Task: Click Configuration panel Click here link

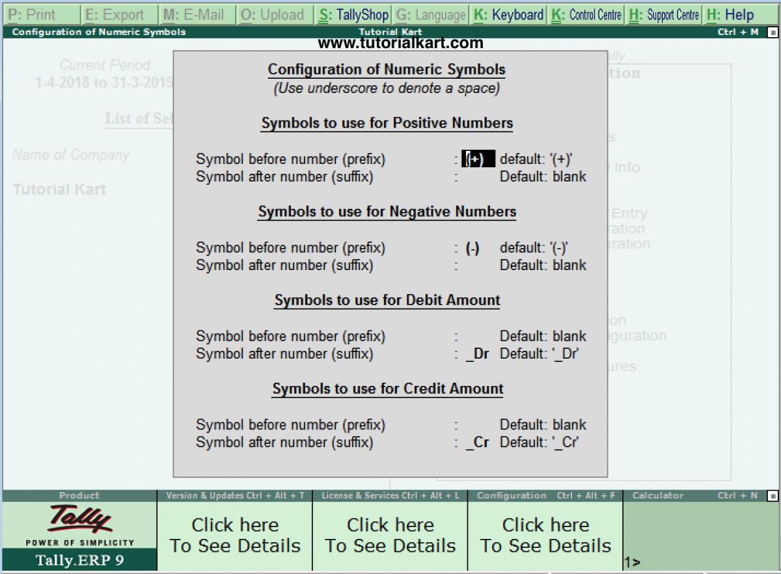Action: pyautogui.click(x=545, y=535)
